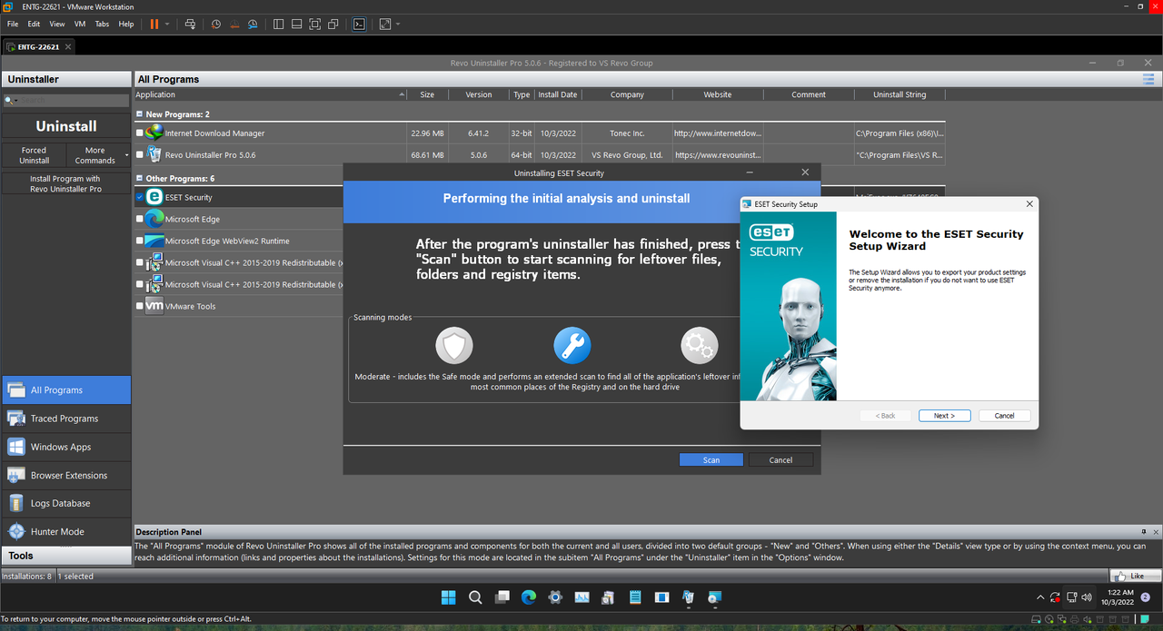Select the ENTG-22621 VM tab
The image size is (1163, 631).
(39, 46)
